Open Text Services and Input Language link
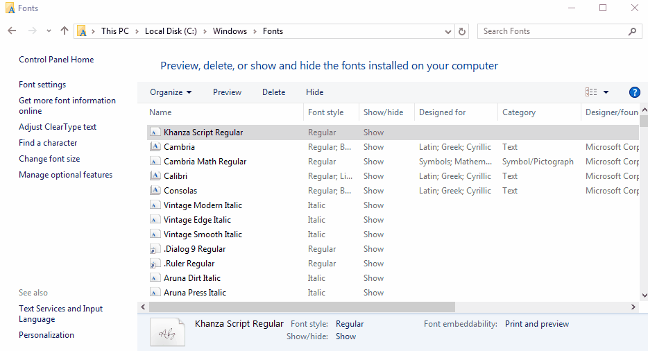Image resolution: width=648 pixels, height=351 pixels. [x=61, y=314]
